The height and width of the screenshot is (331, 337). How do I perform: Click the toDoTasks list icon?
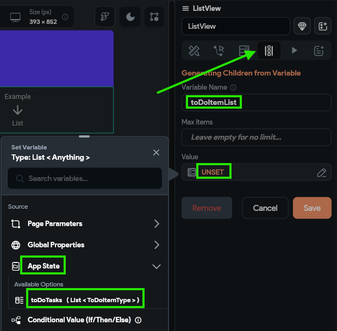(19, 300)
